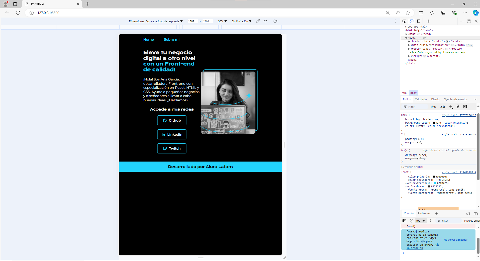The width and height of the screenshot is (480, 261).
Task: Open device toolbar more options kebab menu
Action: tap(395, 21)
